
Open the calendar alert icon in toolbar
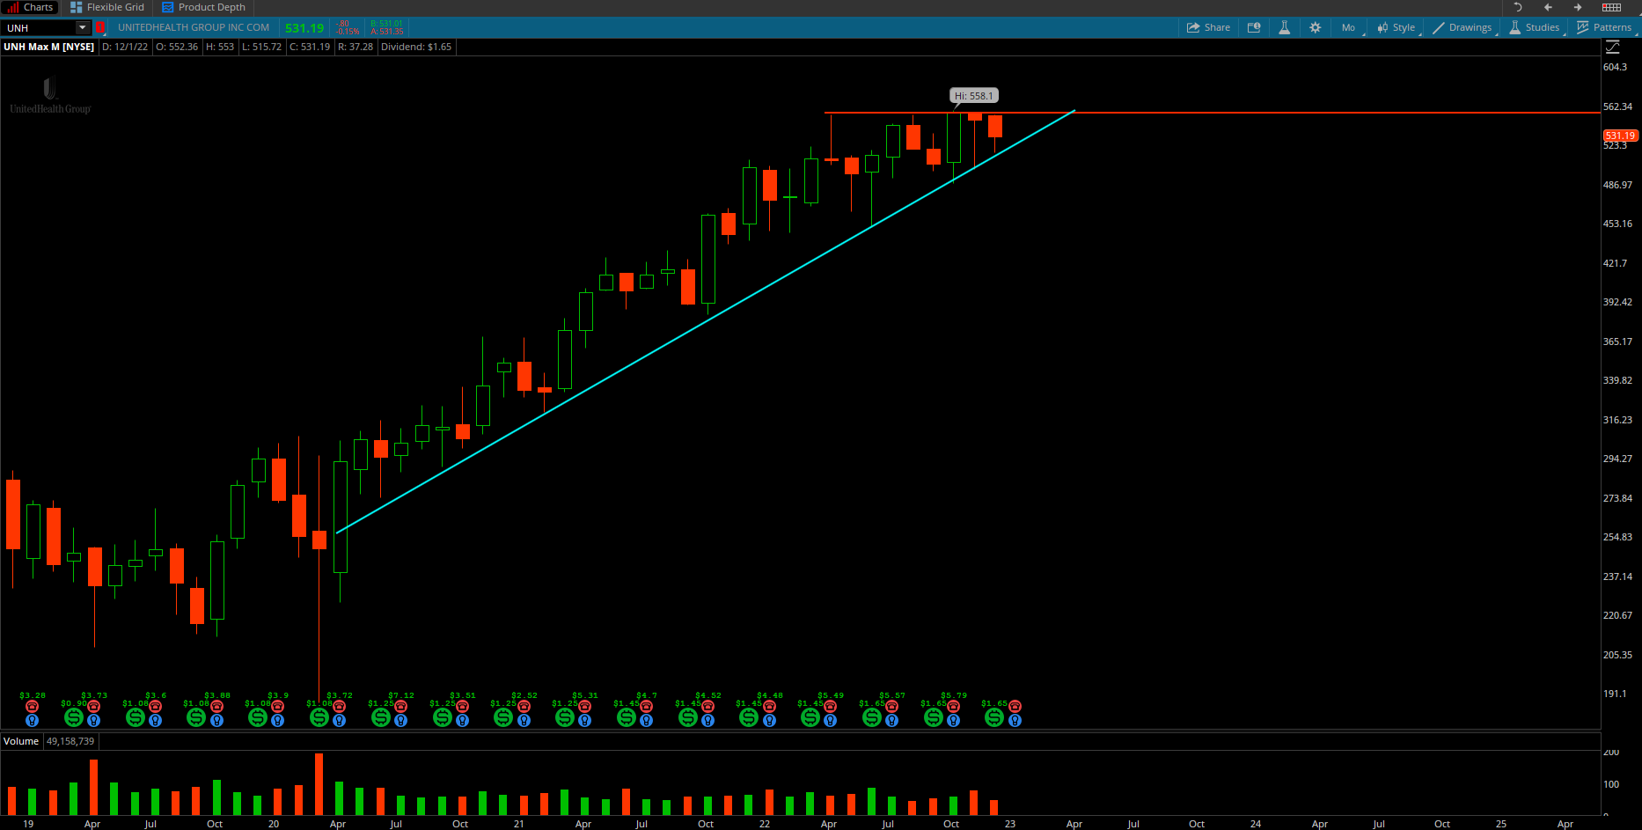tap(1254, 27)
